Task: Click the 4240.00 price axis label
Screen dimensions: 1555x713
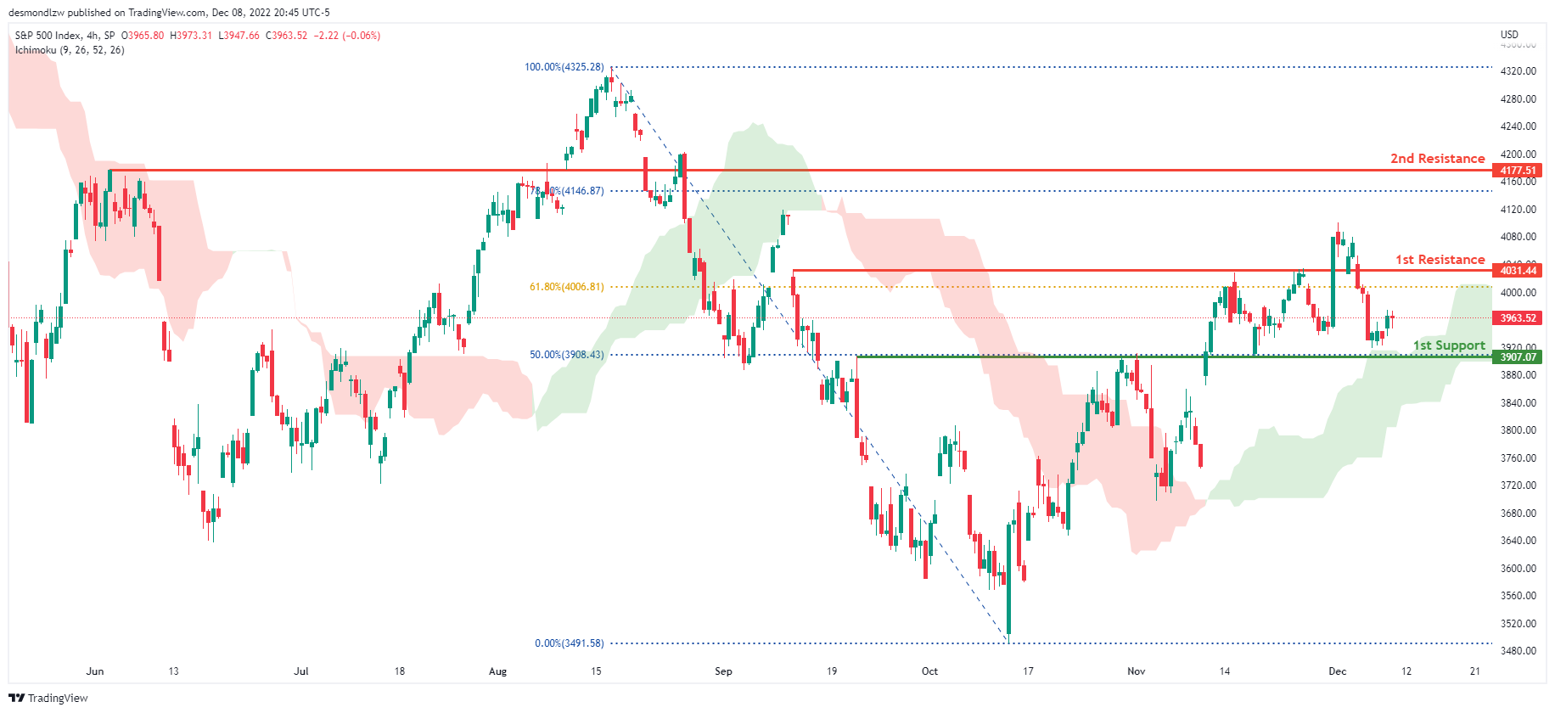Action: pyautogui.click(x=1519, y=126)
